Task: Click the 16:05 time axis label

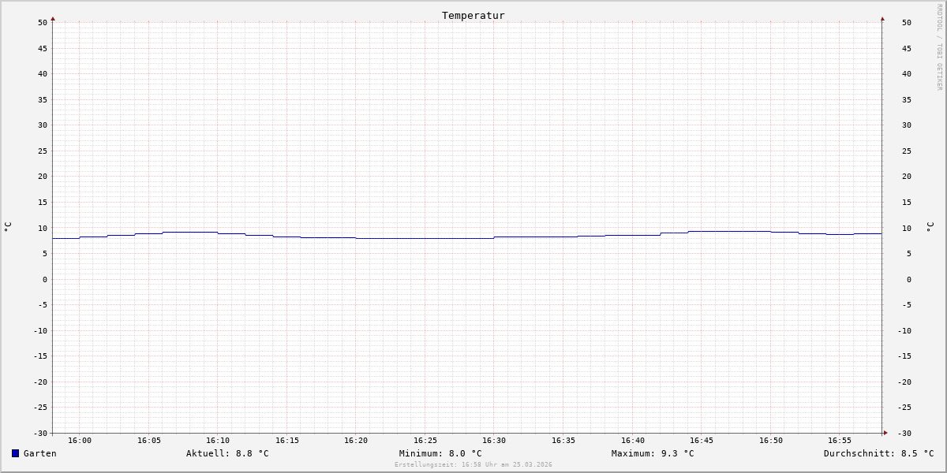Action: (x=149, y=440)
